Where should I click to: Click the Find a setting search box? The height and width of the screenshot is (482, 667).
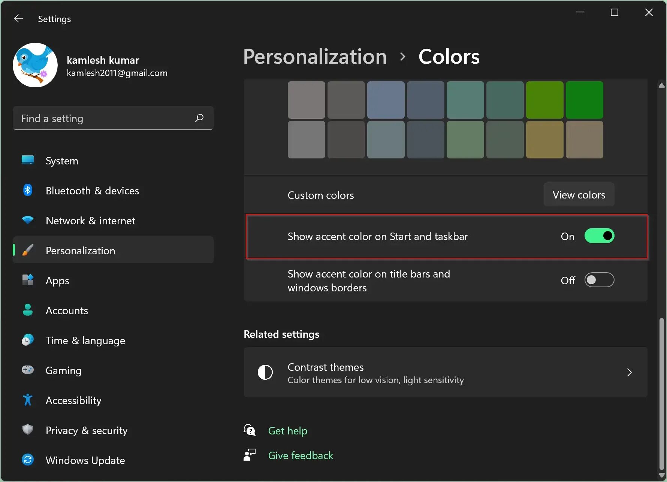tap(105, 118)
